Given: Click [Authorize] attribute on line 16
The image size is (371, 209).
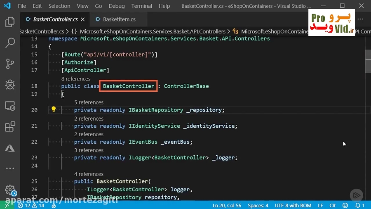Looking at the screenshot, I should (x=79, y=62).
